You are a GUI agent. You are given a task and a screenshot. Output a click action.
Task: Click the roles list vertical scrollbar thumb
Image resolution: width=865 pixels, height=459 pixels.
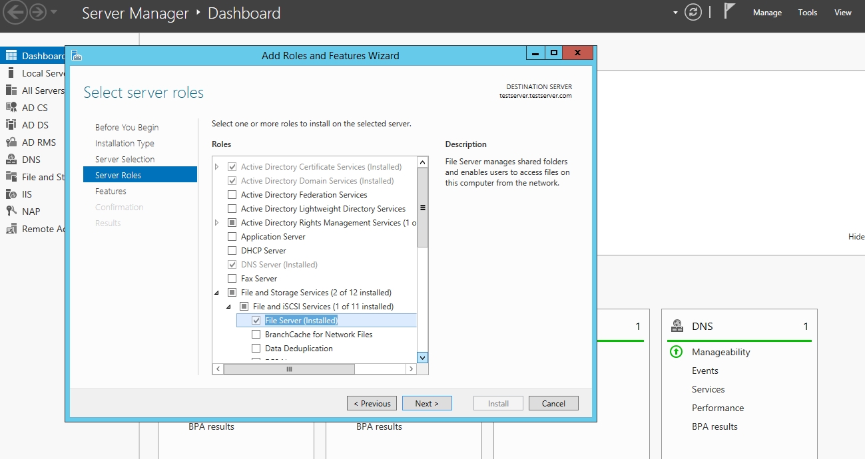[x=422, y=208]
